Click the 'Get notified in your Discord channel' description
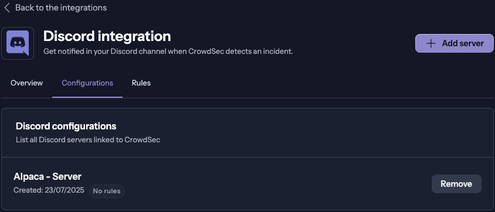The image size is (495, 212). pyautogui.click(x=168, y=52)
